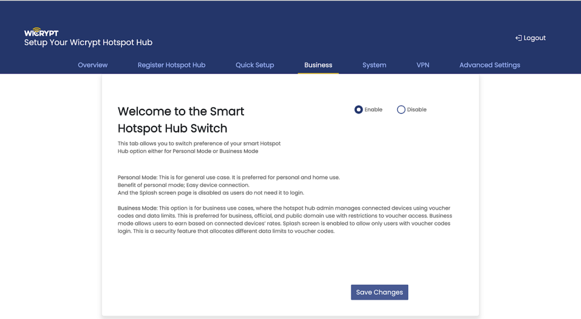Click the Save Changes button
Viewport: 581px width, 319px height.
point(380,292)
